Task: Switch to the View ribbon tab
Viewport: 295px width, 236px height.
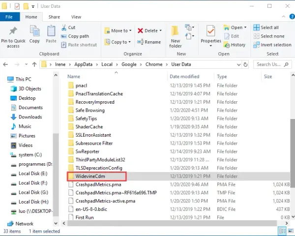Action: 76,17
